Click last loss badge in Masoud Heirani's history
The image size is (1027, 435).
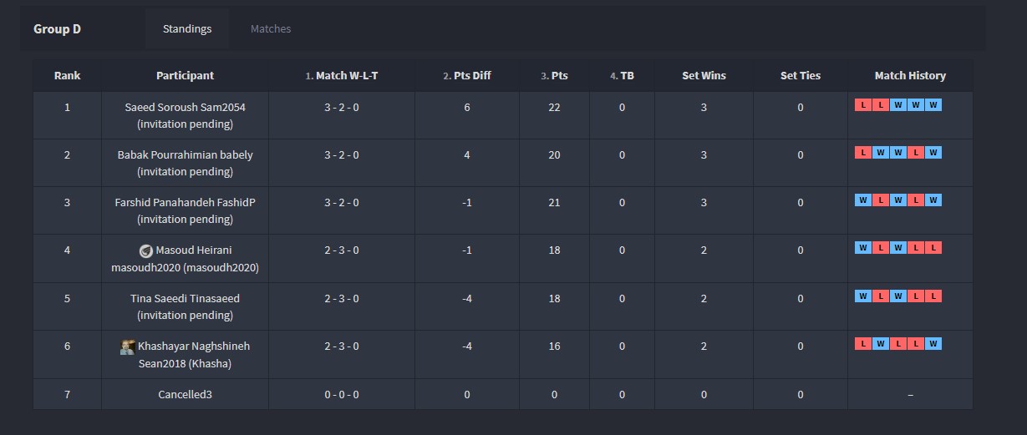(933, 248)
